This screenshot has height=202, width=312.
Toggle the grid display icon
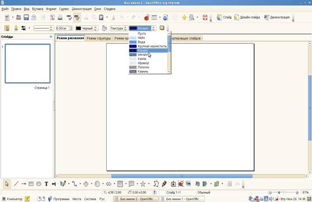tap(175, 17)
